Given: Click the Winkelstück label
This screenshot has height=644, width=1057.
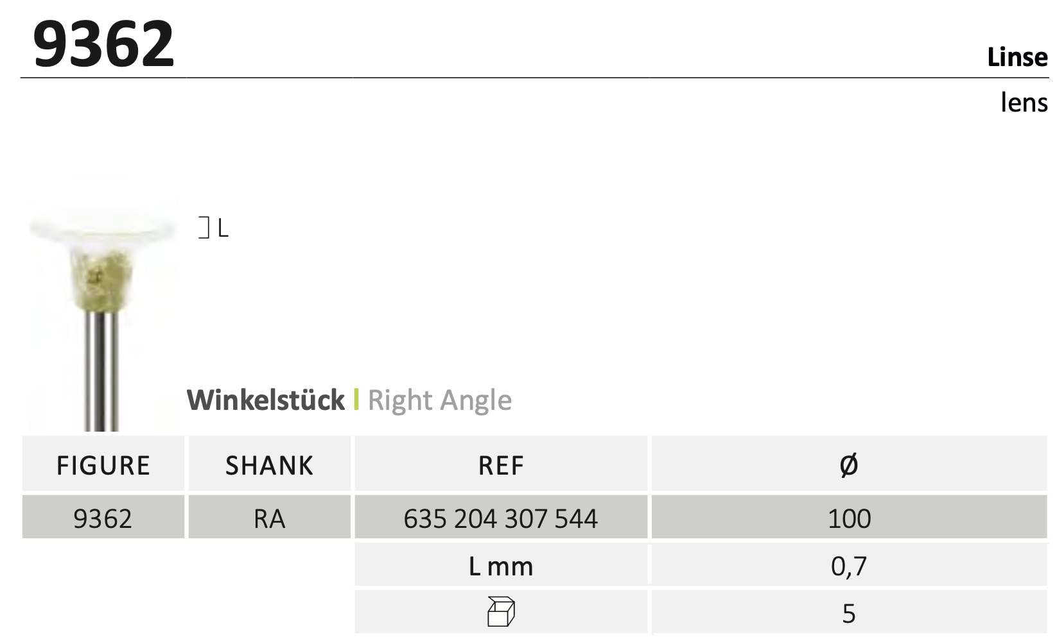Looking at the screenshot, I should 266,400.
